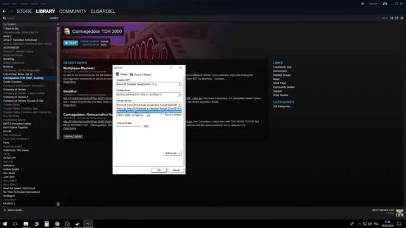Click the Texture Quality slider
406x228 pixels.
[129, 127]
